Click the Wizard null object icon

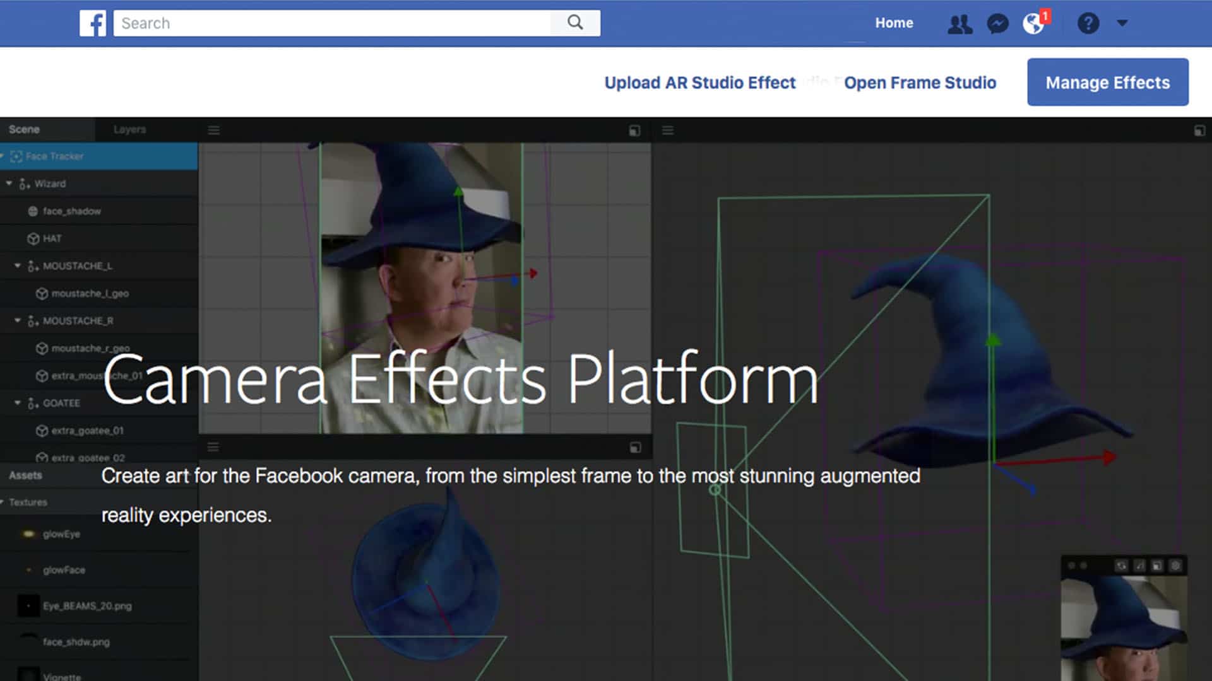24,183
